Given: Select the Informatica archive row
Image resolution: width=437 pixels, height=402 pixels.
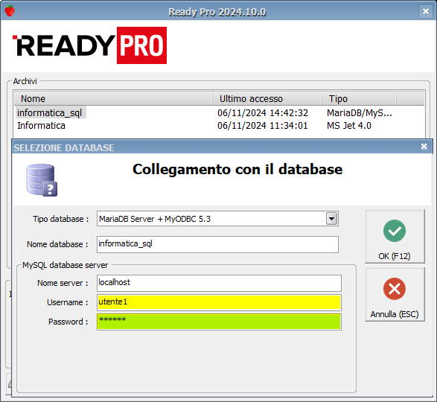Looking at the screenshot, I should pos(220,126).
